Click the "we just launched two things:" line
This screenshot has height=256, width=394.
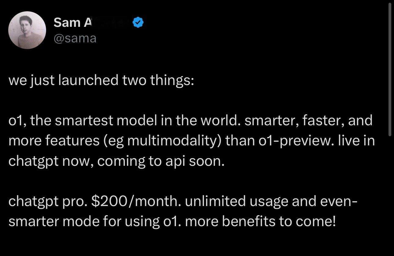[x=101, y=80]
